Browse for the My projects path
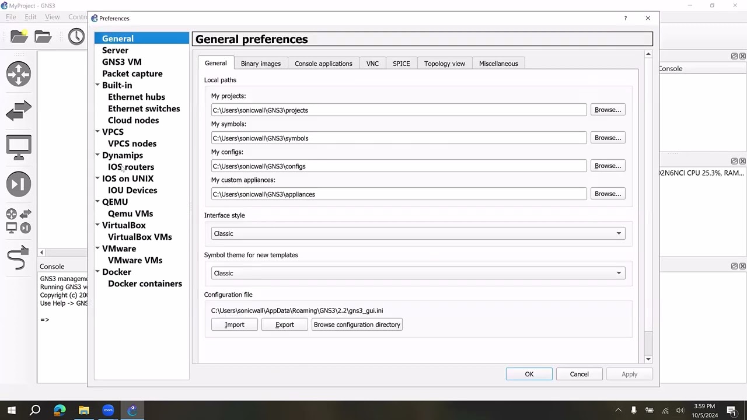747x420 pixels. pyautogui.click(x=608, y=110)
